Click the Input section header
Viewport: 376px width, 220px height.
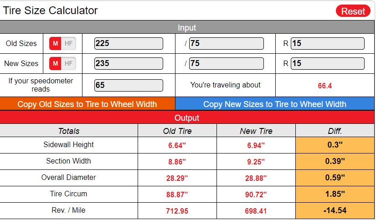click(x=187, y=27)
